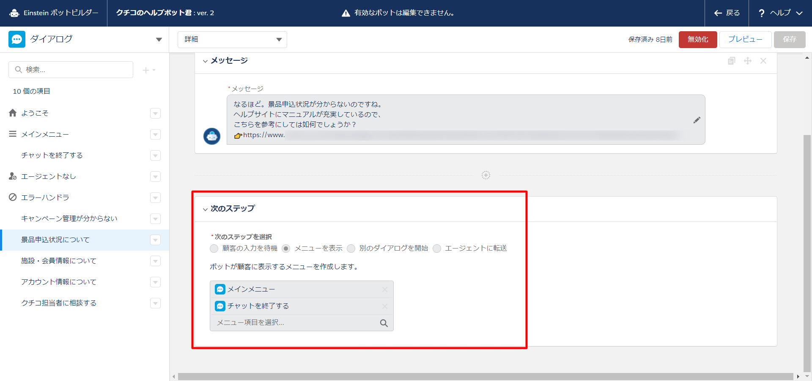The width and height of the screenshot is (812, 381).
Task: Click the add step plus circle icon
Action: pyautogui.click(x=486, y=175)
